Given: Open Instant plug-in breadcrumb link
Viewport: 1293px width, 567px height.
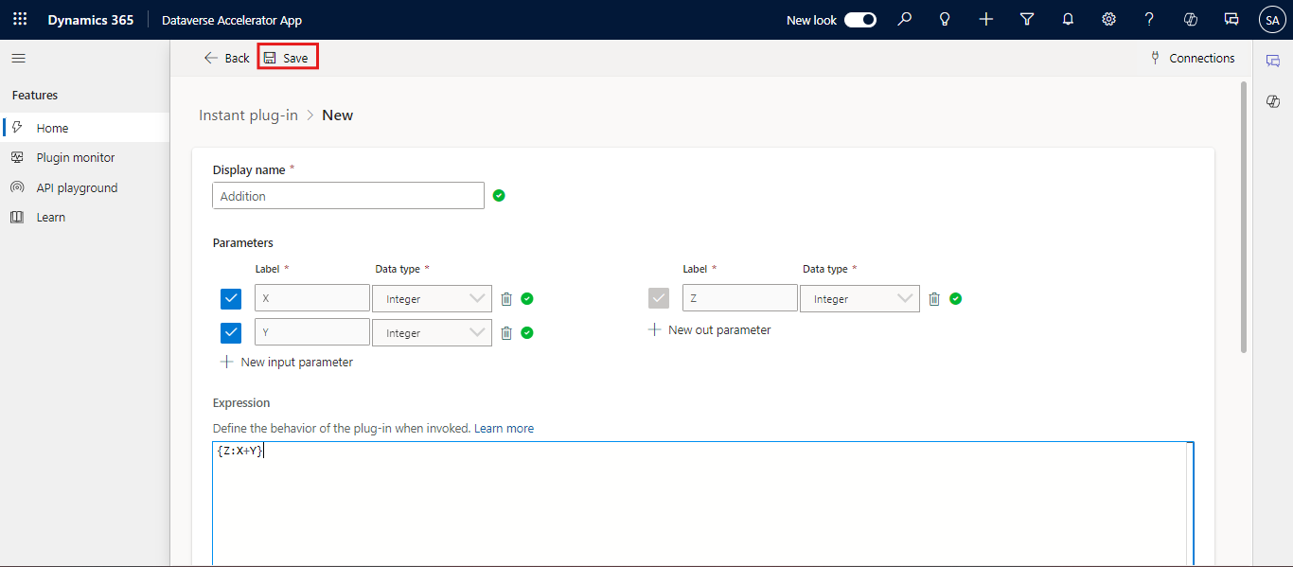Looking at the screenshot, I should pos(248,115).
